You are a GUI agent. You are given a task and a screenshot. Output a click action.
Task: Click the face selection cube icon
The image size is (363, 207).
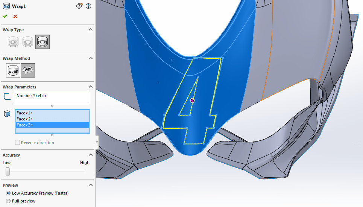(7, 114)
